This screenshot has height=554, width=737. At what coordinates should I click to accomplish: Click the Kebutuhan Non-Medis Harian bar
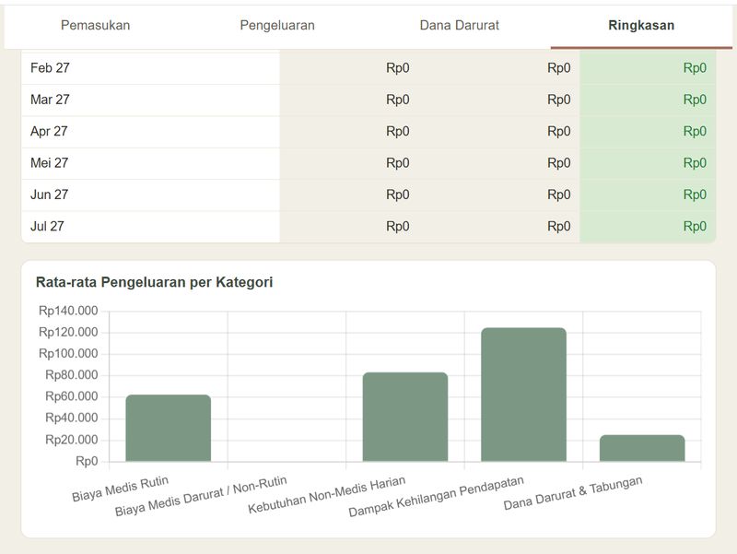405,417
